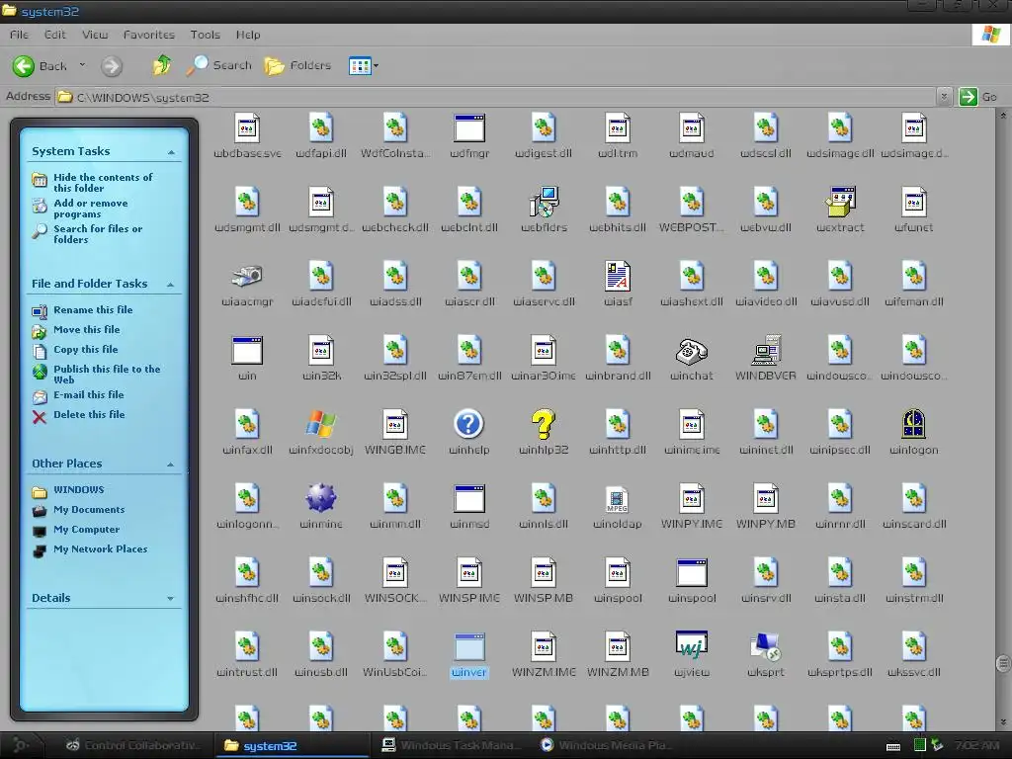Image resolution: width=1012 pixels, height=759 pixels.
Task: Click Copy this file link
Action: pos(85,349)
